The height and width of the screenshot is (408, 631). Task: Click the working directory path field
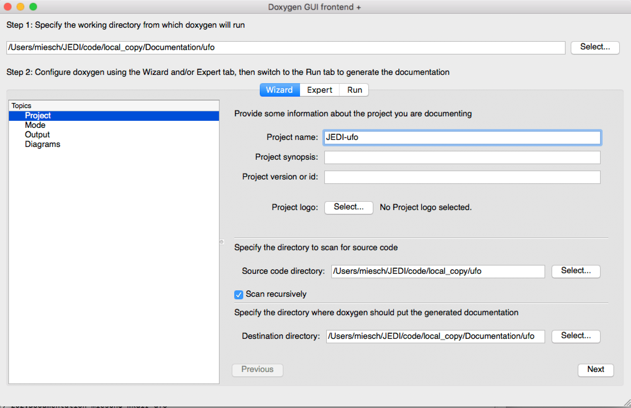pos(286,47)
